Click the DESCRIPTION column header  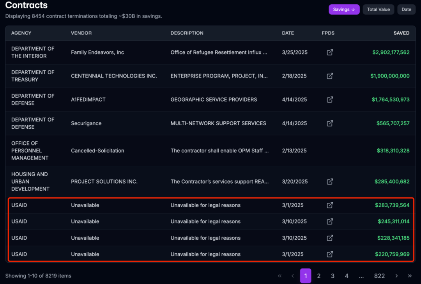pos(187,33)
